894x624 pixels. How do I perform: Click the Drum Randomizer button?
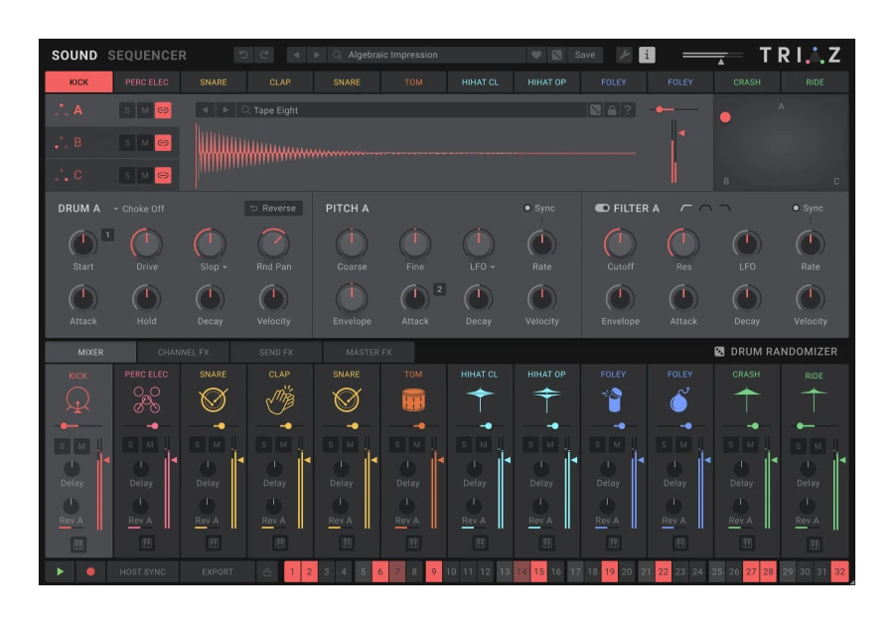click(x=776, y=352)
